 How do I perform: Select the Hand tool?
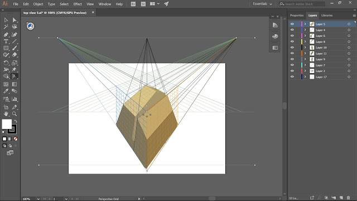[6, 114]
